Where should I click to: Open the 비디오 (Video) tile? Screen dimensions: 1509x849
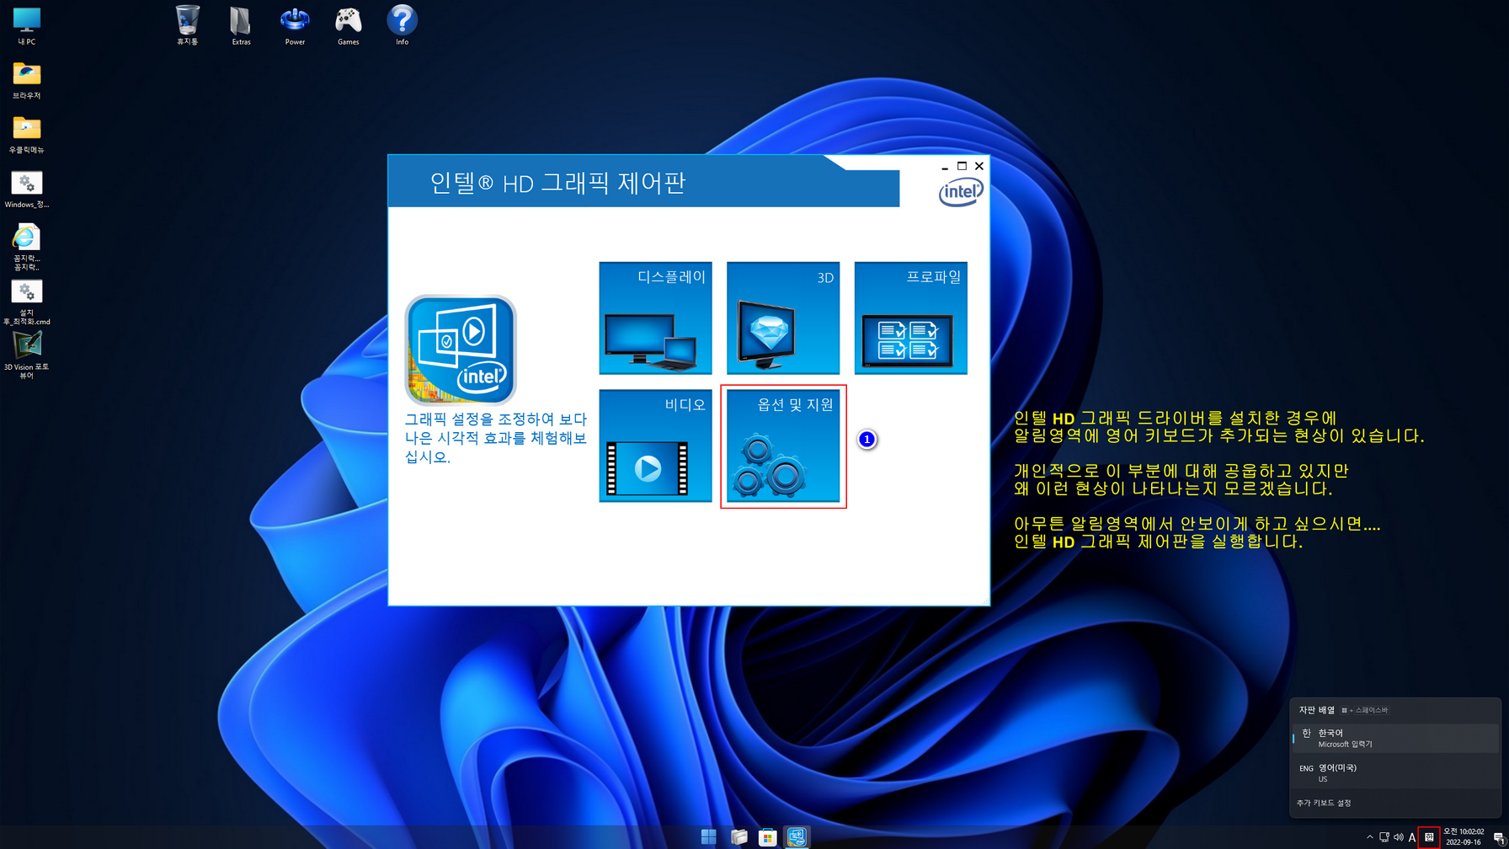tap(655, 446)
